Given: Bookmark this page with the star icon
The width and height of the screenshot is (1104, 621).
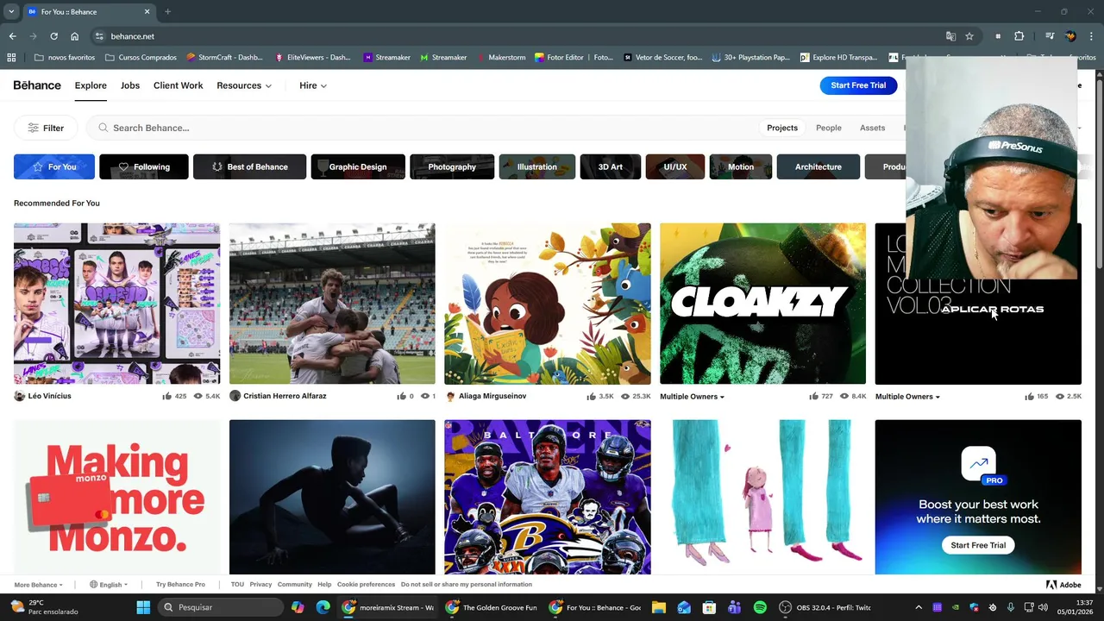Looking at the screenshot, I should coord(969,36).
